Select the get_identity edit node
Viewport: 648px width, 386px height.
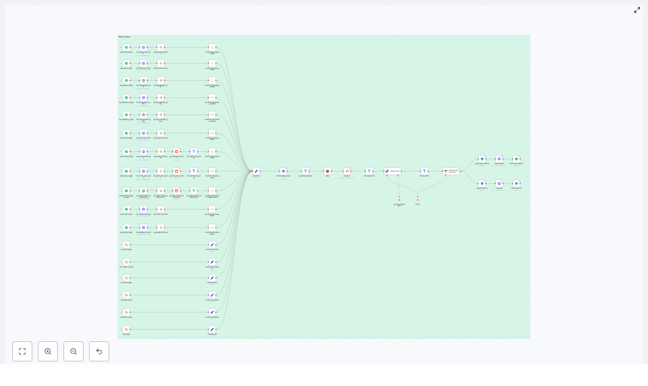256,171
